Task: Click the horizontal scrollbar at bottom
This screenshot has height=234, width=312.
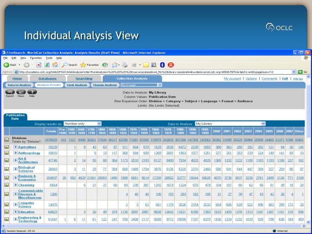Action: [153, 226]
